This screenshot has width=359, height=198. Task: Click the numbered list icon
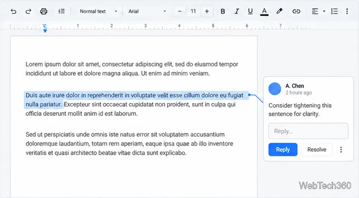click(x=334, y=12)
